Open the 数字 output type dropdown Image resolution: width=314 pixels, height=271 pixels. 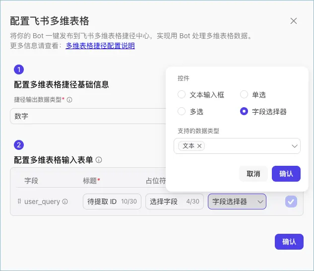88,116
